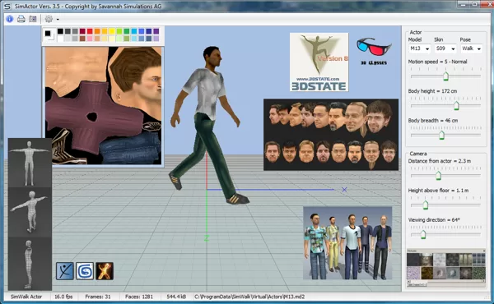Image resolution: width=494 pixels, height=304 pixels.
Task: Click the 'Faces: 1281' status bar entry
Action: point(139,297)
